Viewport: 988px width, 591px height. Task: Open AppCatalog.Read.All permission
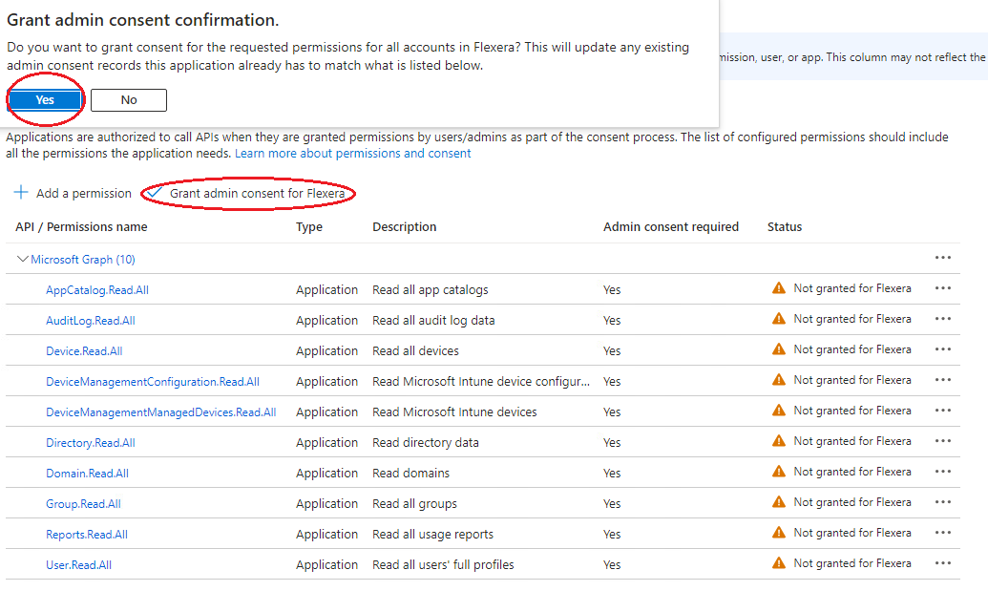97,290
